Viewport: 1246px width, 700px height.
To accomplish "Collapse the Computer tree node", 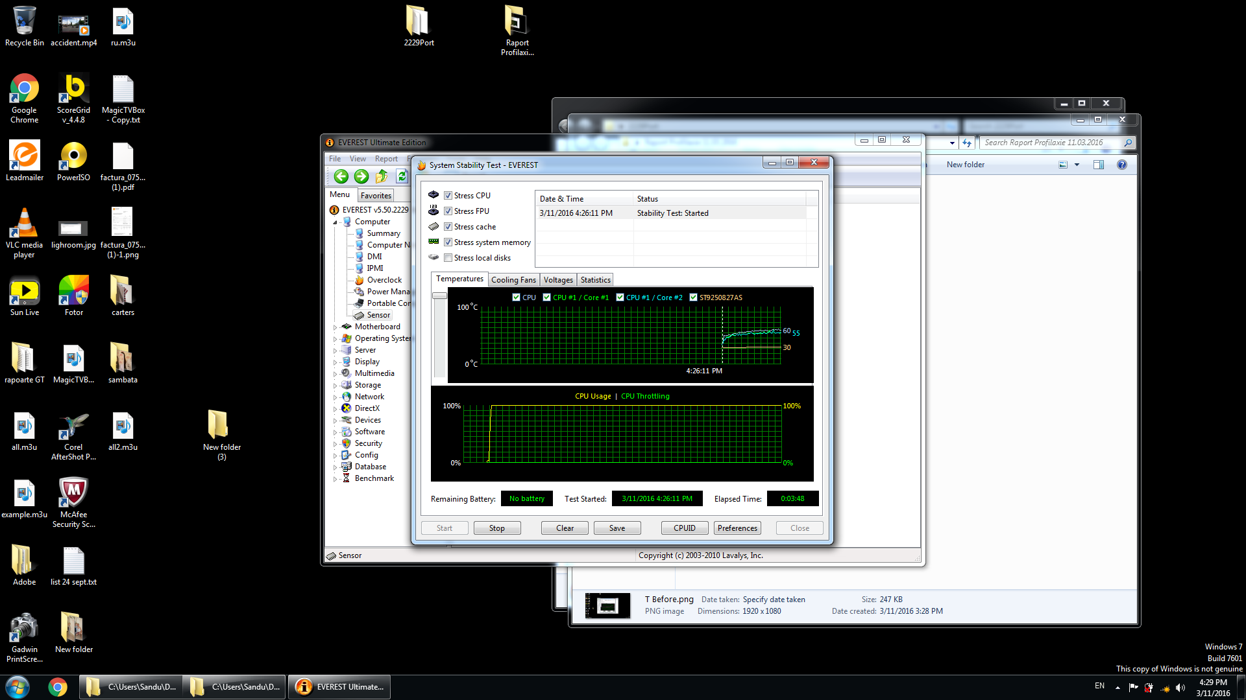I will (336, 222).
